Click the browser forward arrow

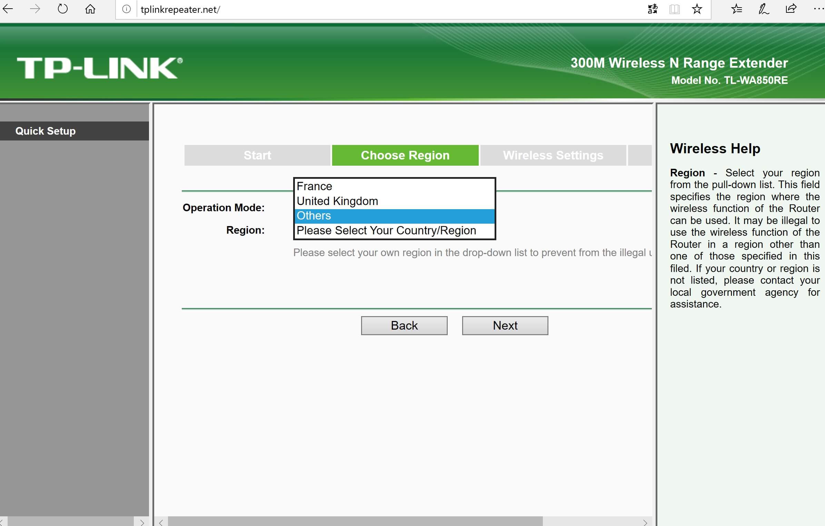point(35,9)
